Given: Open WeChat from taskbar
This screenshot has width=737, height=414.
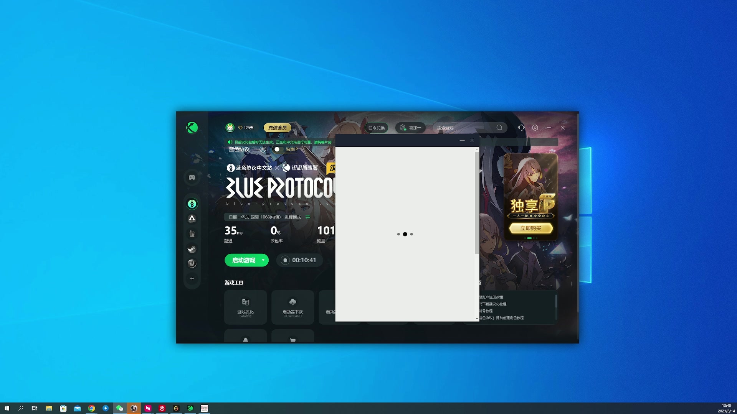Looking at the screenshot, I should tap(120, 408).
